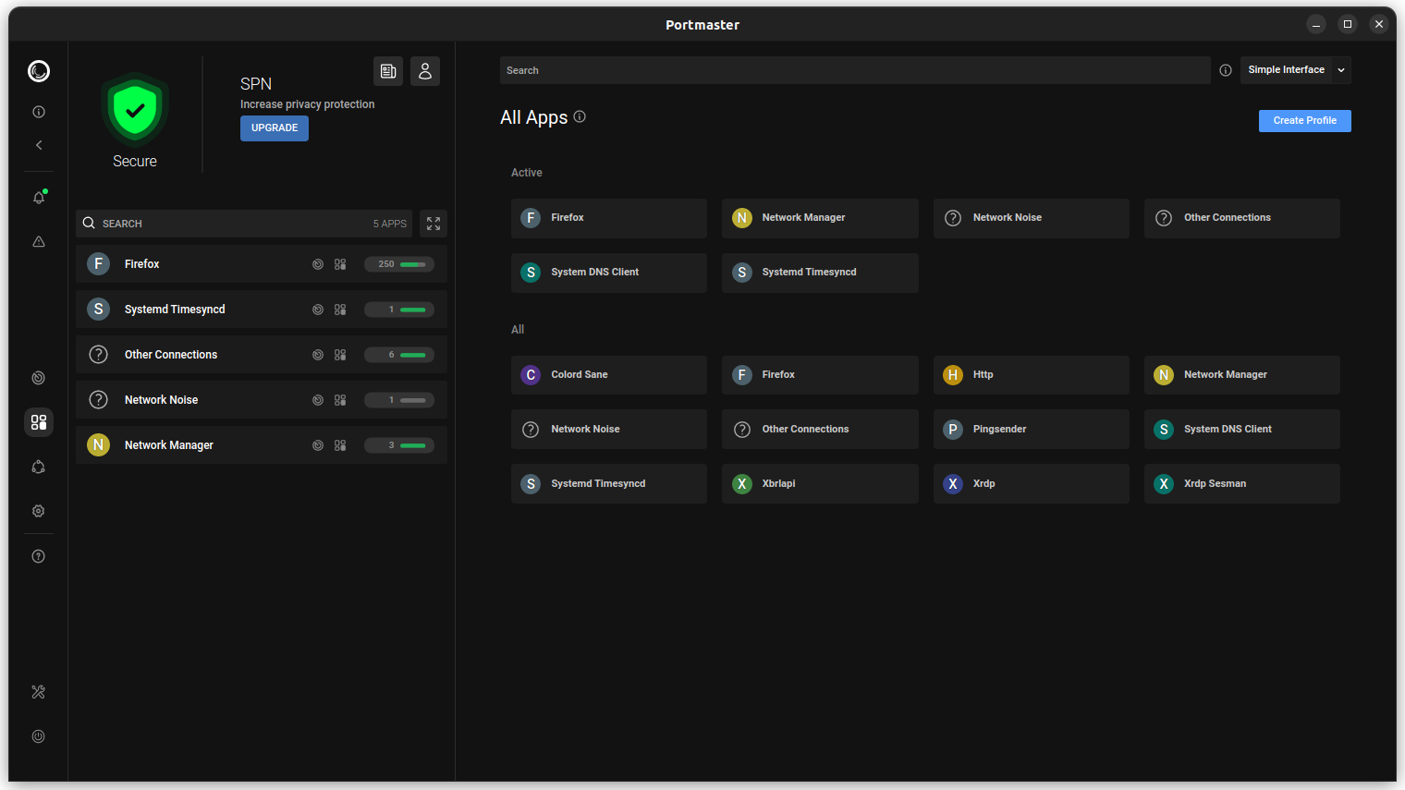Screen dimensions: 1405x790
Task: Open the Pingsender app profile
Action: [x=1031, y=430]
